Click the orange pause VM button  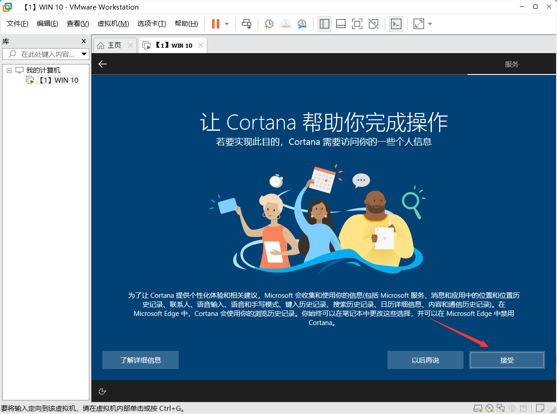click(x=215, y=24)
